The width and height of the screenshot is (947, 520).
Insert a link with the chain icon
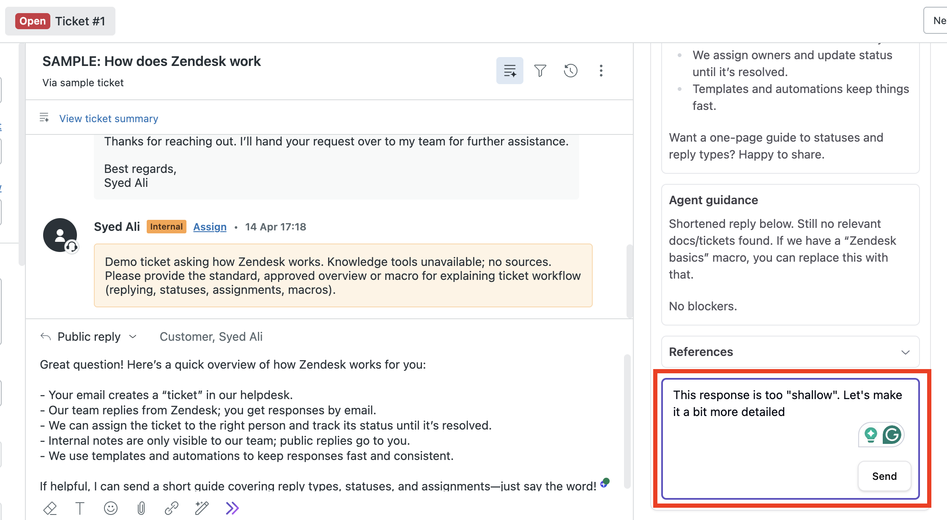(x=171, y=508)
